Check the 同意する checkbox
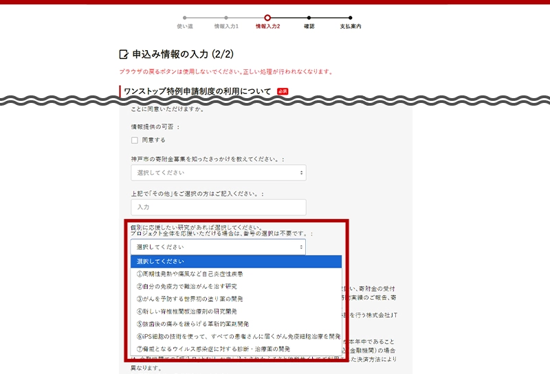 coord(135,140)
